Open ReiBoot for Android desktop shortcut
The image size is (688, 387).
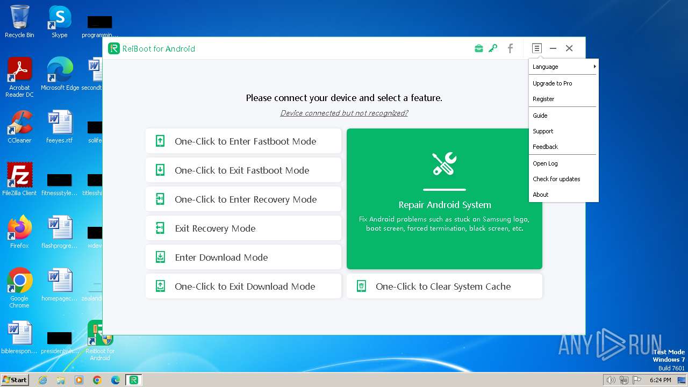pyautogui.click(x=100, y=341)
